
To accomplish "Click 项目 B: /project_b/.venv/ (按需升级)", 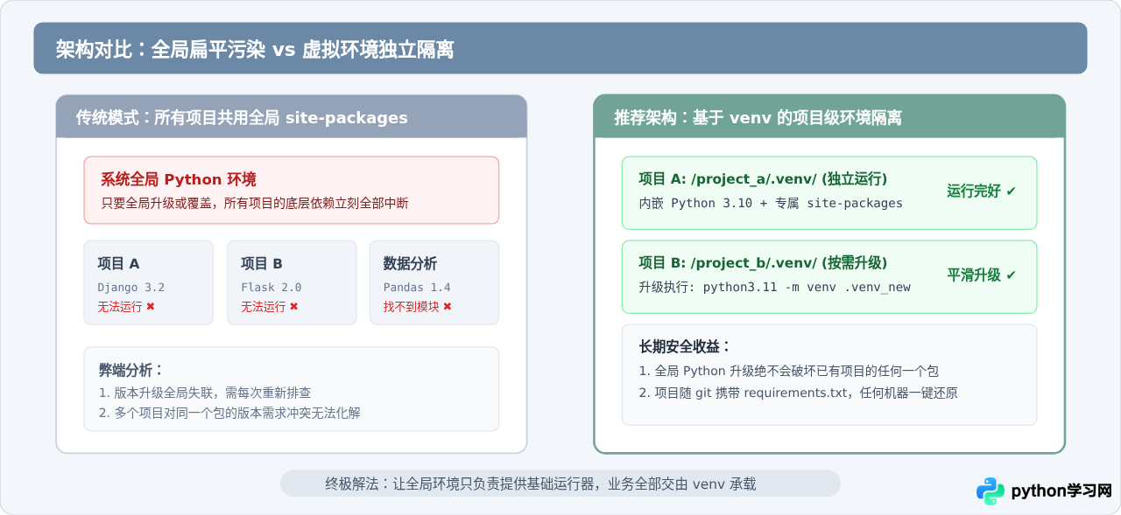I will point(763,263).
